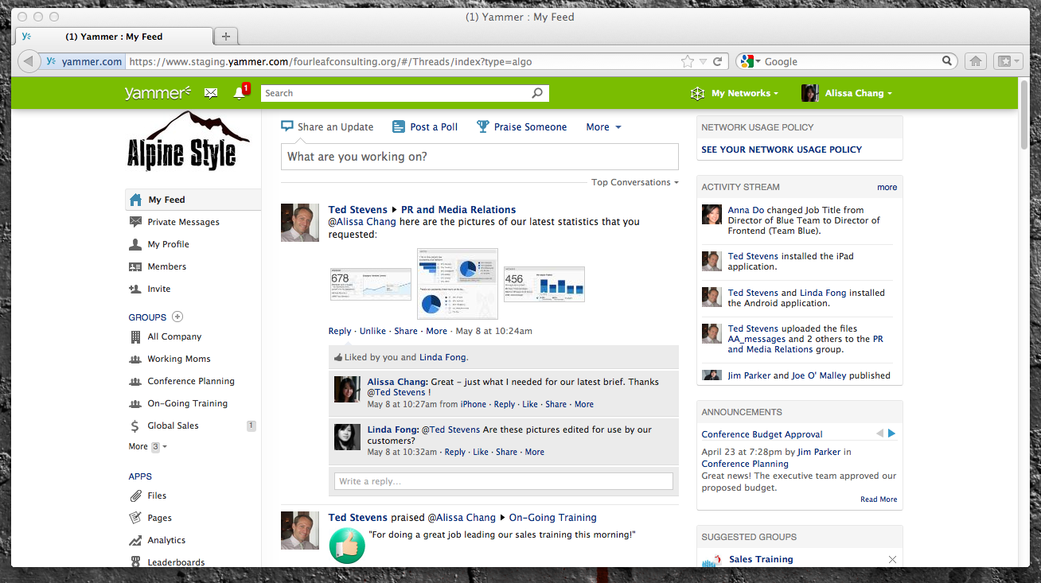This screenshot has height=583, width=1041.
Task: Add a group with the plus icon
Action: (177, 317)
